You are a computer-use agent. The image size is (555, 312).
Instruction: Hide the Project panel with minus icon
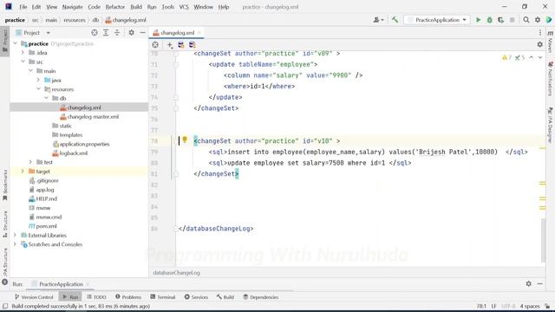[x=142, y=33]
